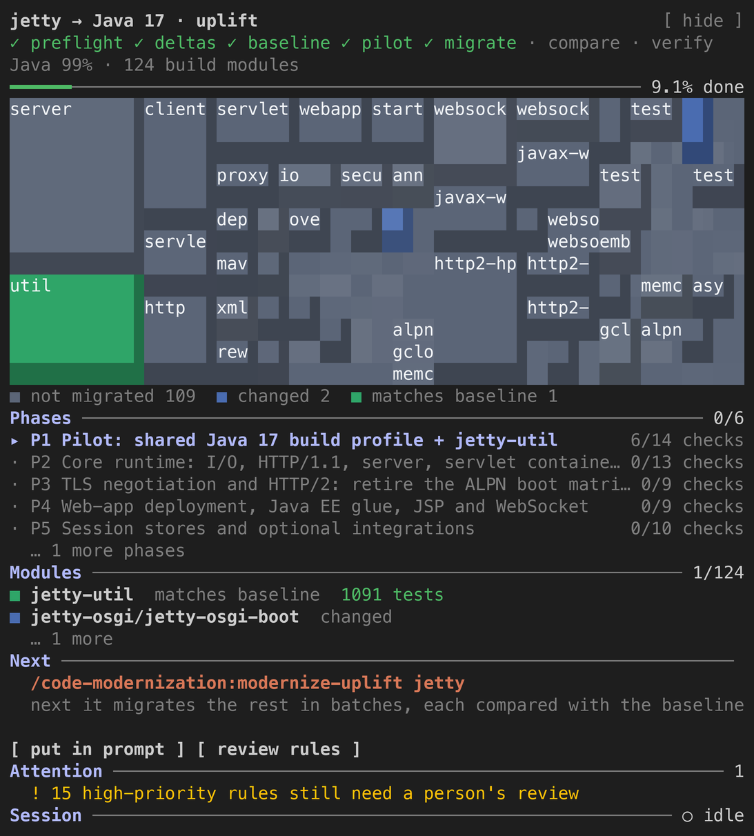Select the verify stage
This screenshot has height=836, width=754.
point(682,43)
